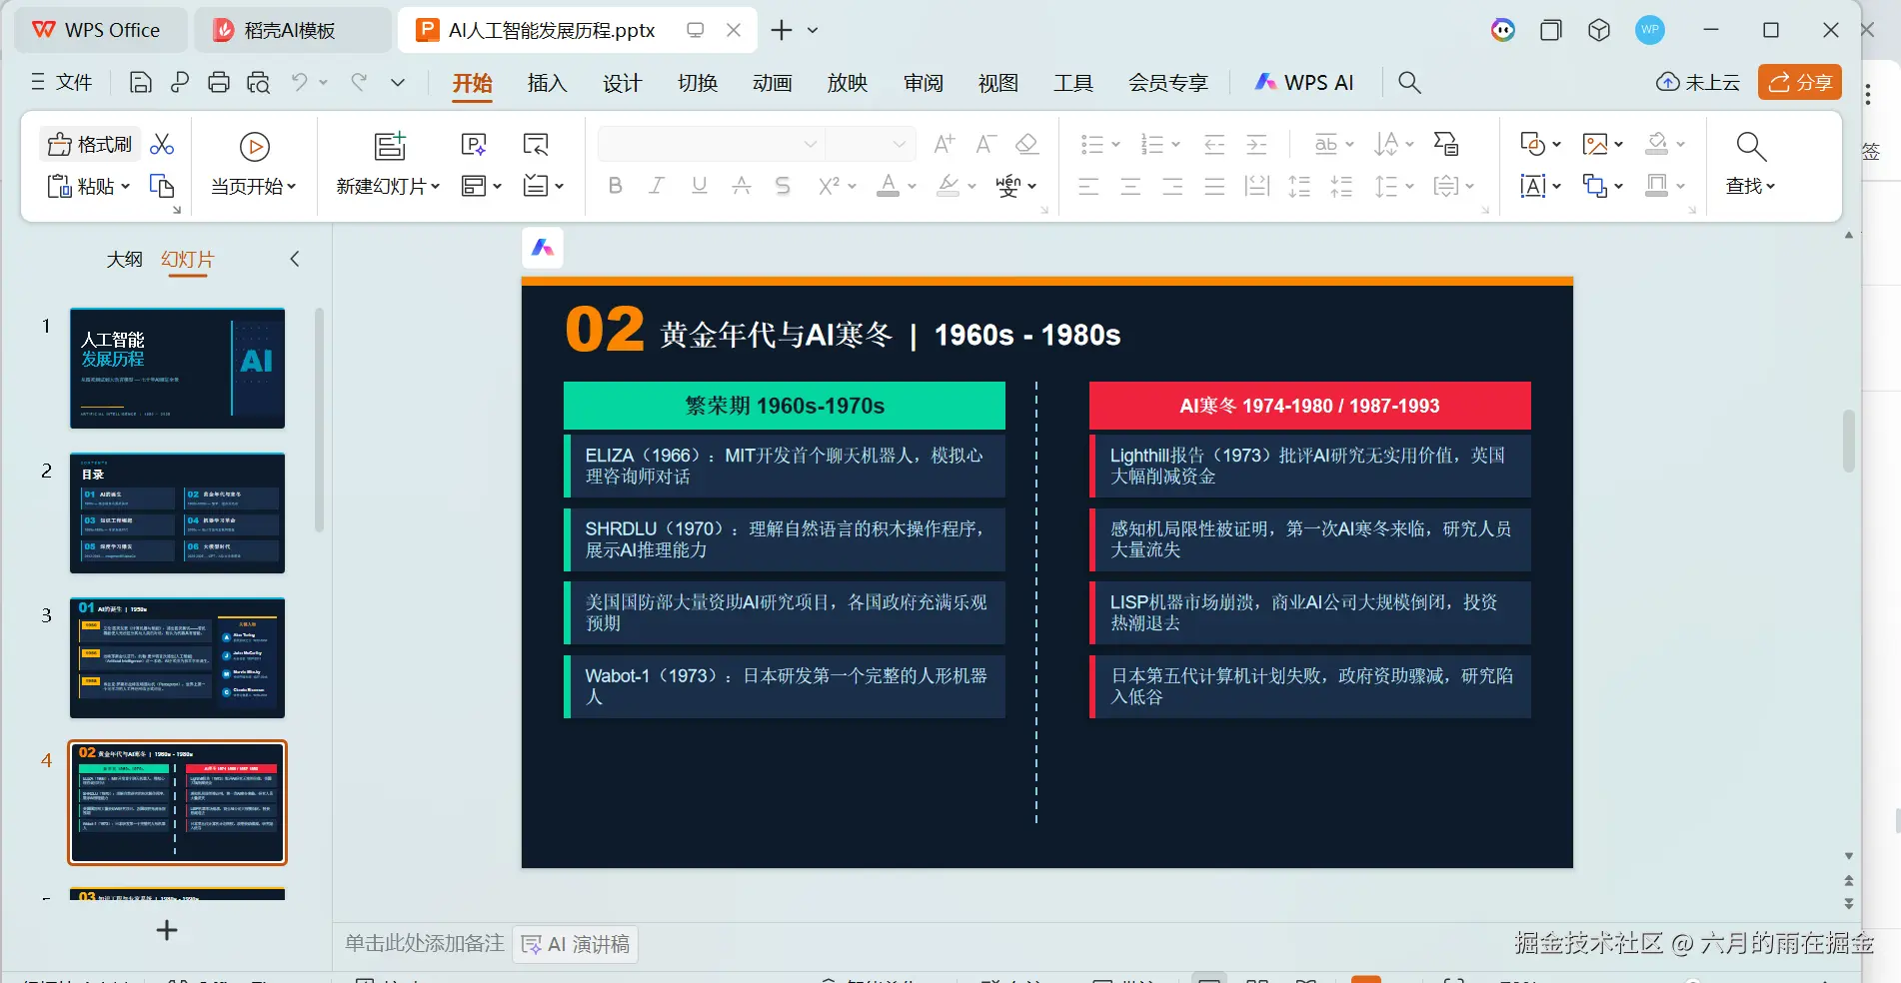Open the 文件 (File) menu

[62, 82]
